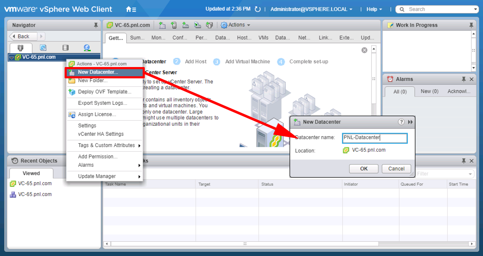
Task: Expand the Update Manager submenu
Action: coord(139,177)
